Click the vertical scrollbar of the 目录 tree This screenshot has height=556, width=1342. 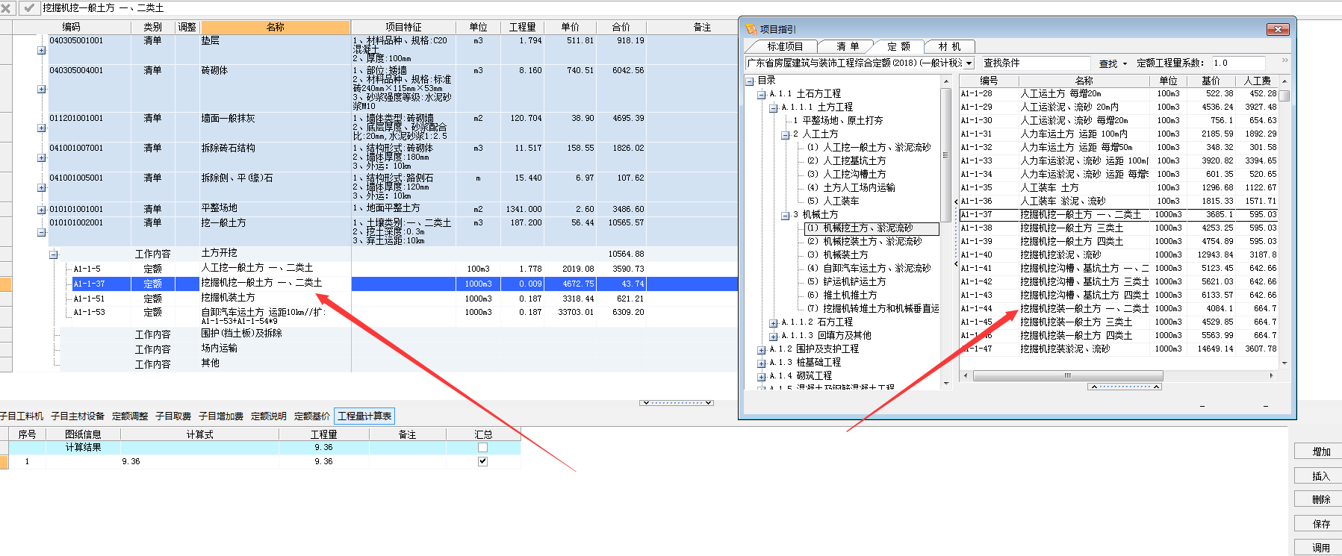coord(945,231)
